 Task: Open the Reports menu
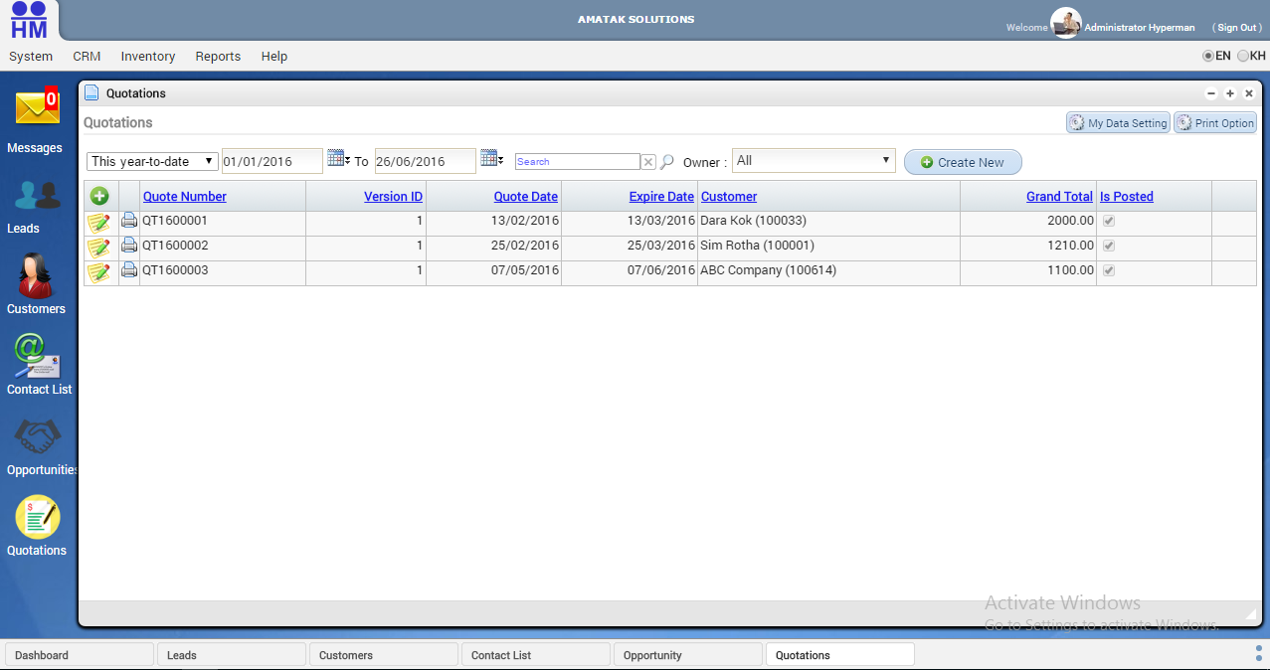click(x=218, y=57)
